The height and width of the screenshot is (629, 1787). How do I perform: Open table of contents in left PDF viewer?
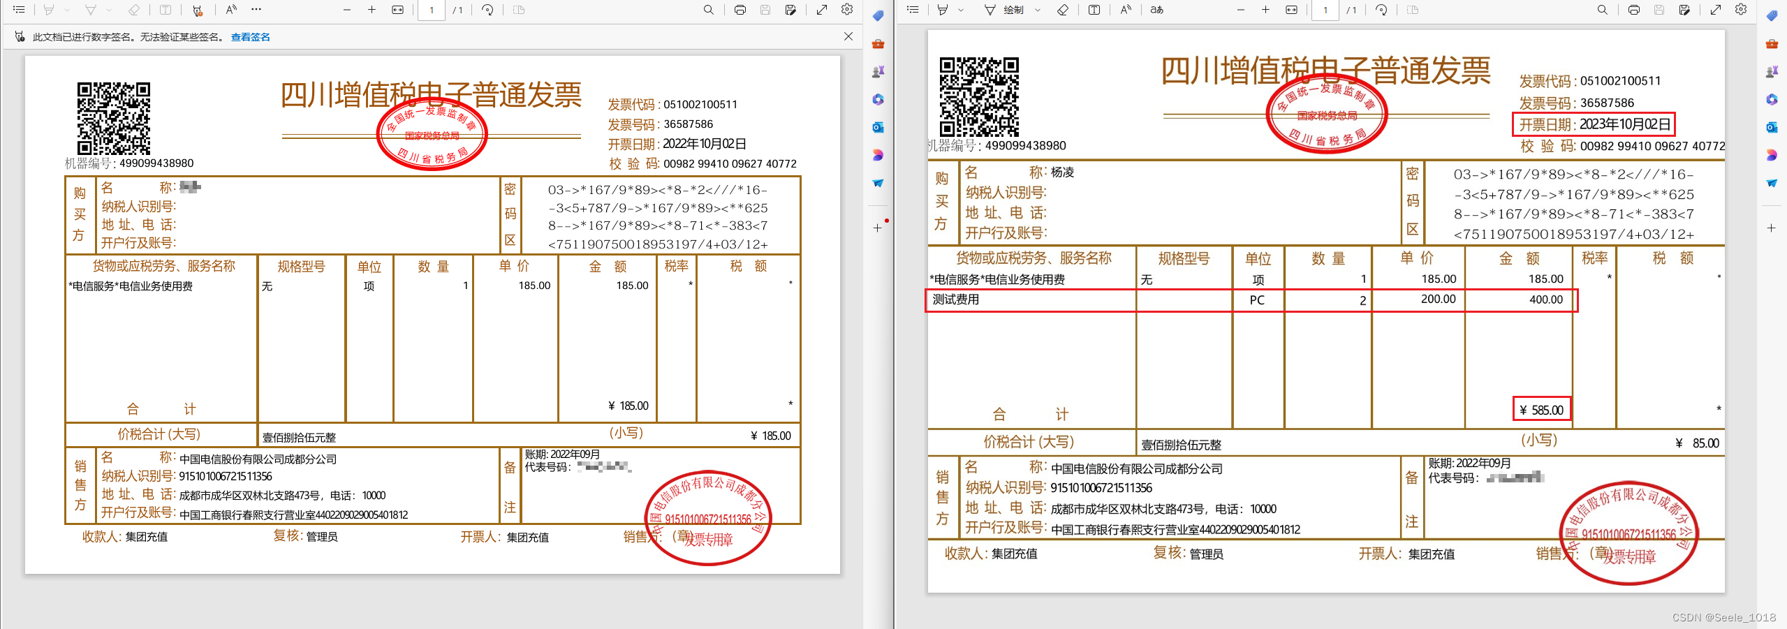[19, 10]
